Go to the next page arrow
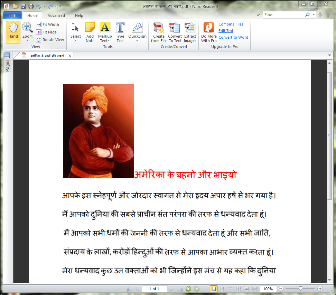This screenshot has width=336, height=295. (x=171, y=289)
